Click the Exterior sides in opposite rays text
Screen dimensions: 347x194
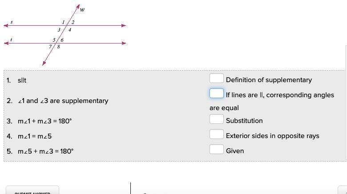click(x=272, y=136)
